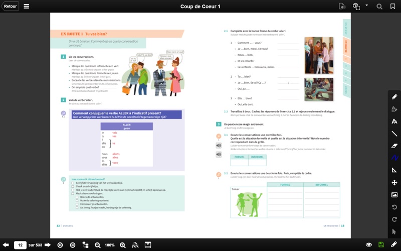Click the 'Coup de Coeur 1' title
The image size is (401, 251).
pyautogui.click(x=200, y=7)
